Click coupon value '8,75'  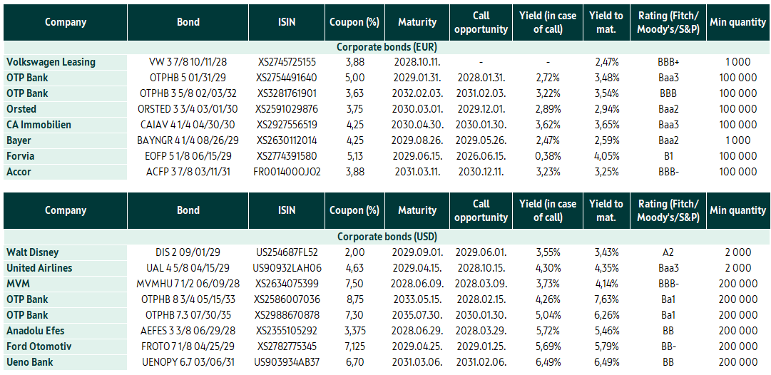355,300
